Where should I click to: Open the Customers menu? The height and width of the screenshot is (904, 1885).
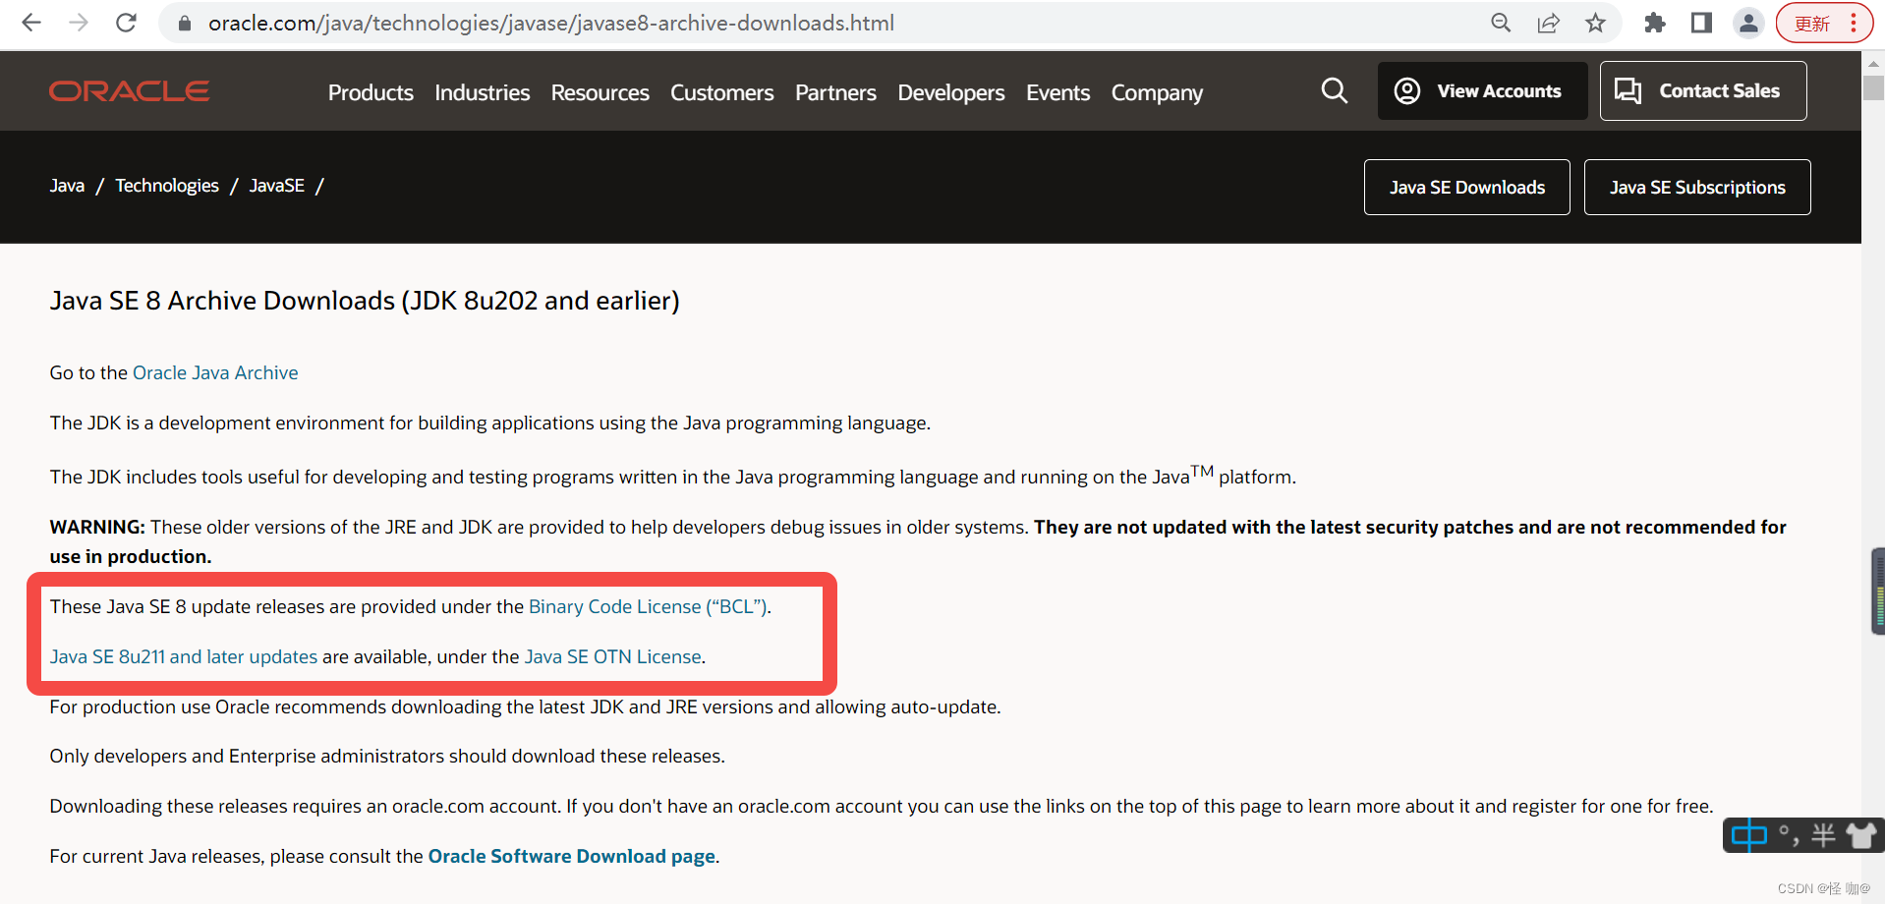click(x=721, y=92)
